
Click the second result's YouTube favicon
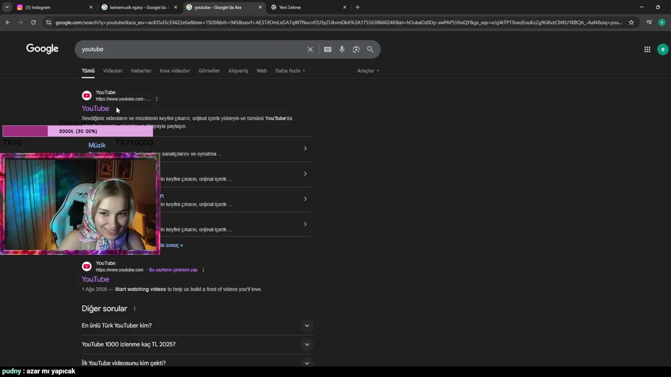(x=86, y=267)
